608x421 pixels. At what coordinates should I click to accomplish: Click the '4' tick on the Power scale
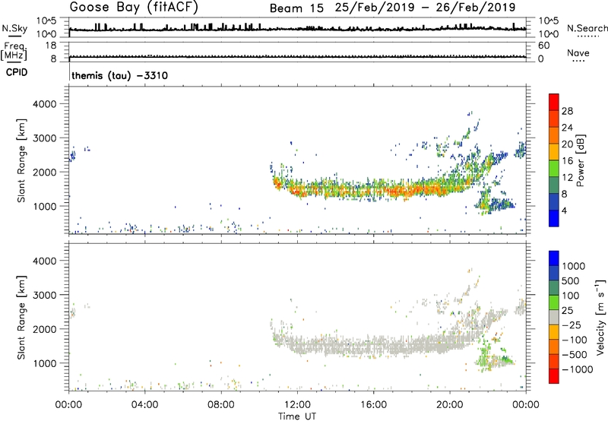pyautogui.click(x=564, y=210)
